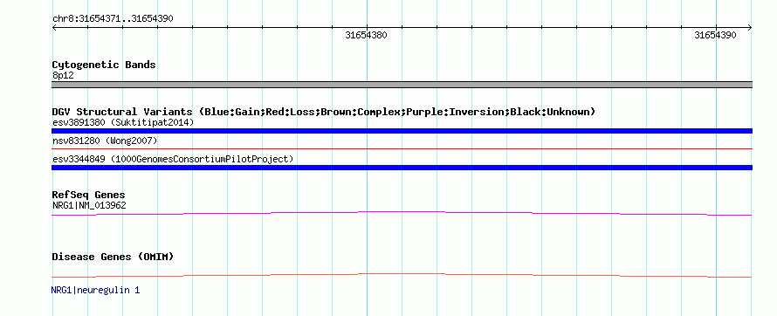Click the 8p12 band label
Viewport: 777px width, 316px height.
tap(63, 76)
